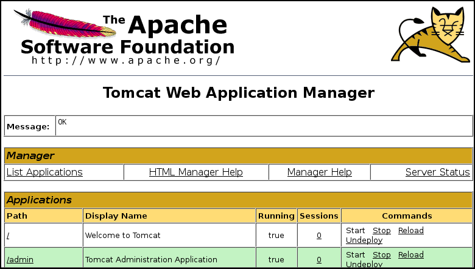Open HTML Manager Help link
This screenshot has height=269, width=475.
[x=196, y=172]
